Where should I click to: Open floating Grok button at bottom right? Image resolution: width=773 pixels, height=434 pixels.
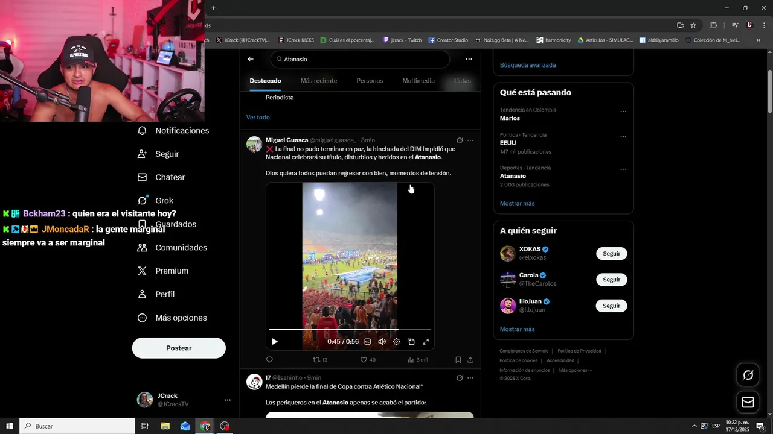[748, 375]
